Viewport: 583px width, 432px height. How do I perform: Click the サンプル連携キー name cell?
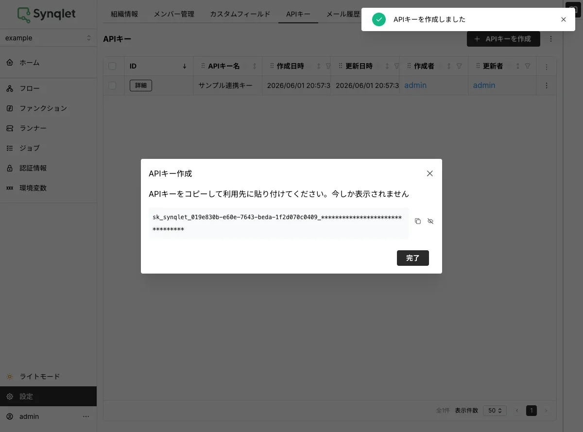coord(228,86)
